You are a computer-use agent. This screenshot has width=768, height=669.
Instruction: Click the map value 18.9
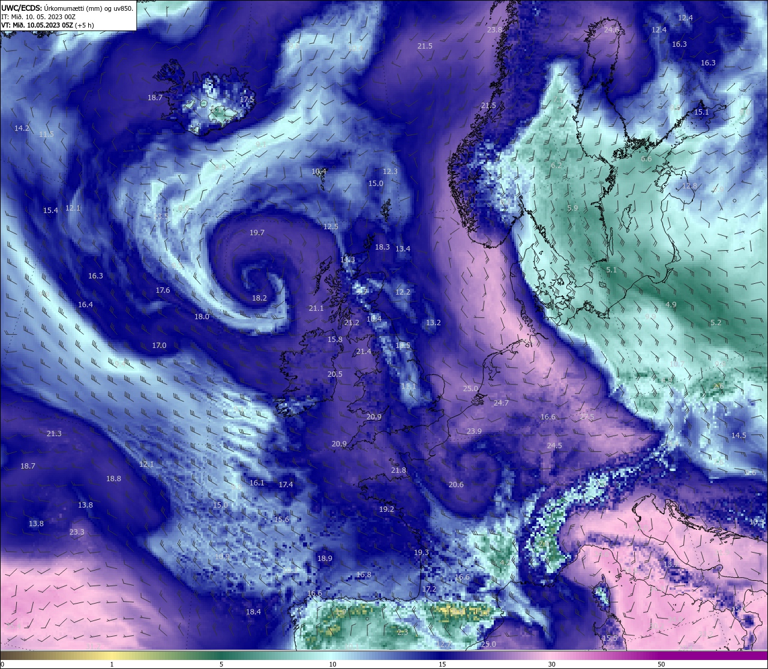coord(325,559)
